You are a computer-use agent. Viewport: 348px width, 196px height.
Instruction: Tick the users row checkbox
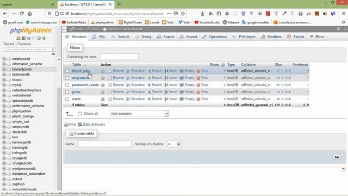point(67,99)
